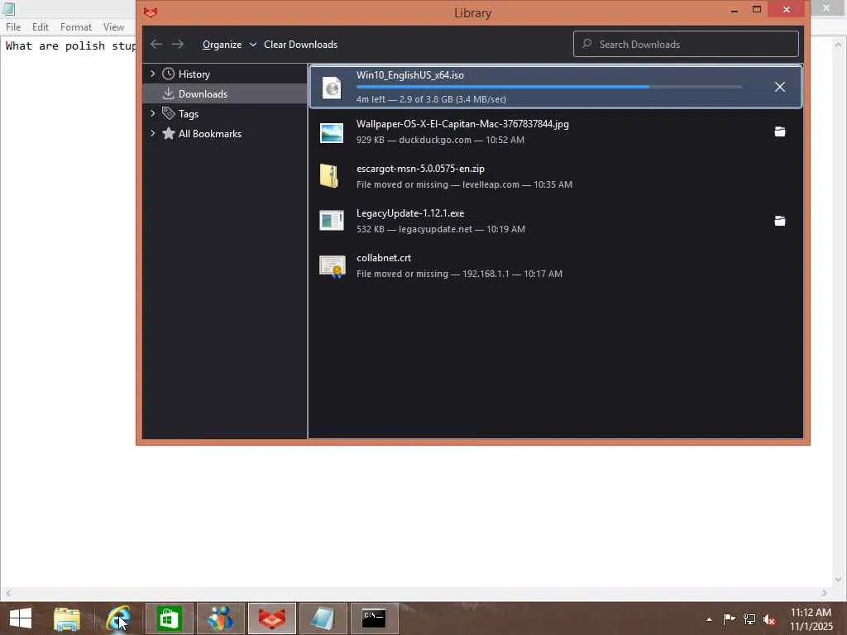
Task: Click Notepad text 'What are polish'
Action: click(55, 46)
